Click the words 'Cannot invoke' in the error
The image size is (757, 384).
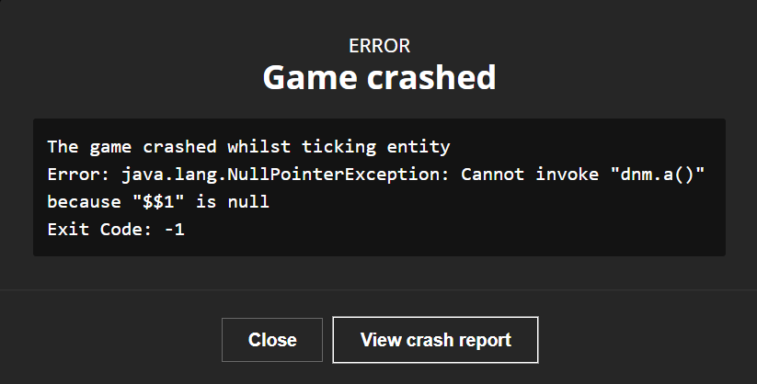coord(530,175)
